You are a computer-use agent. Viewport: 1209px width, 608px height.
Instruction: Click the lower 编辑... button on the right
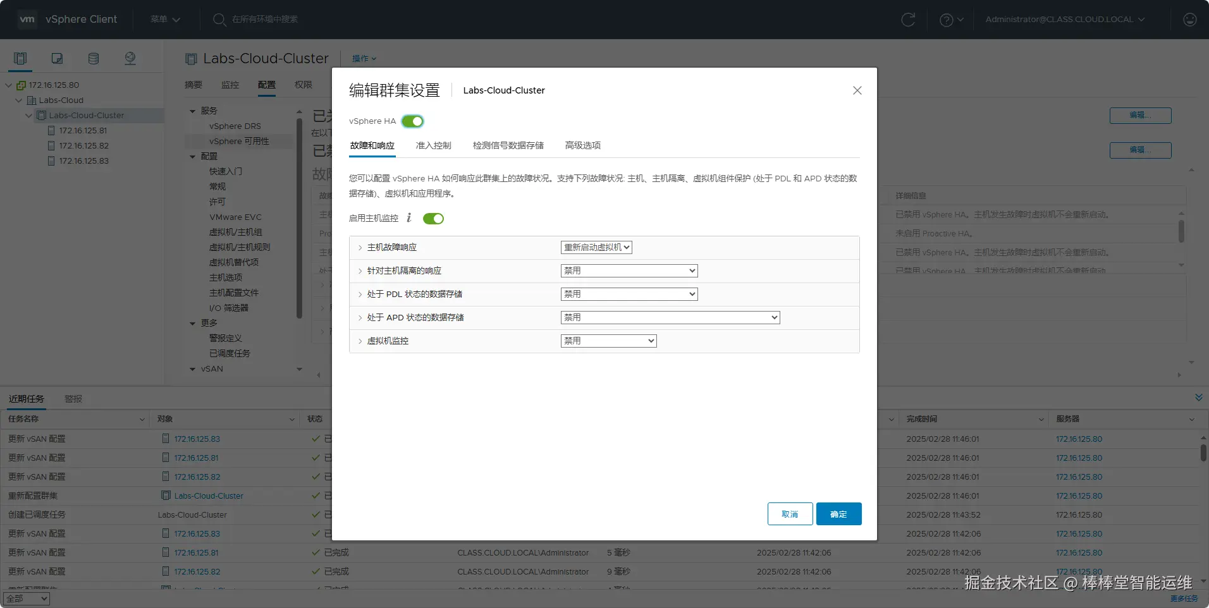point(1140,150)
